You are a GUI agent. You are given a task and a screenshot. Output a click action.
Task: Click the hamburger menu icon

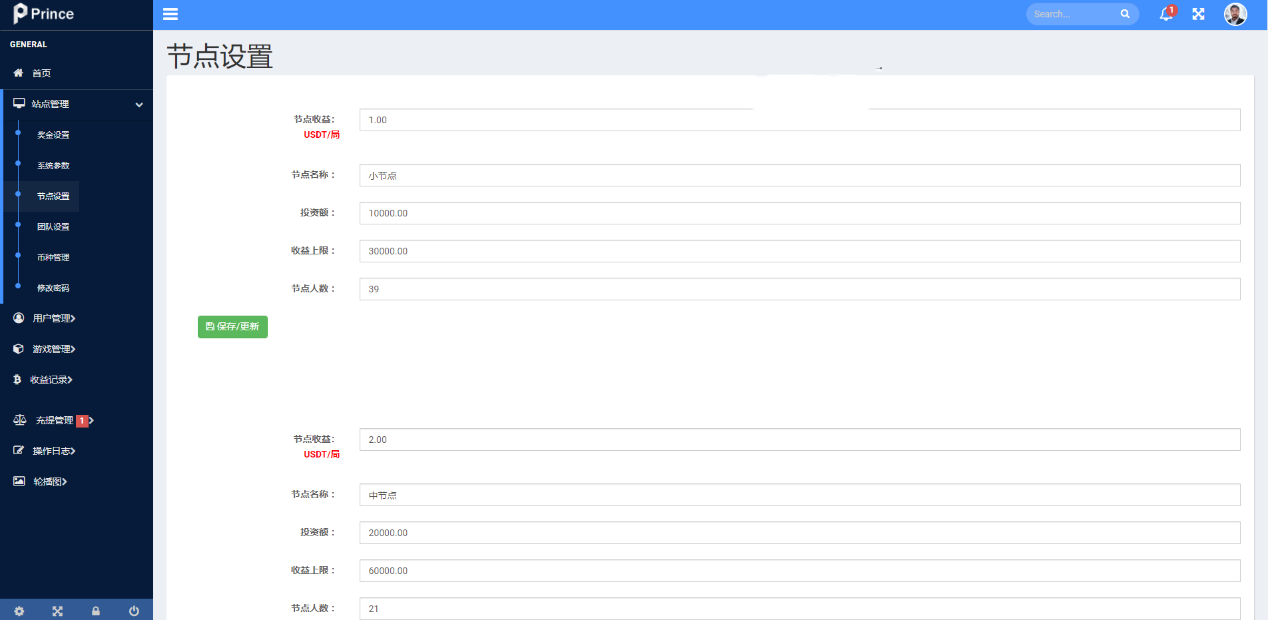170,14
